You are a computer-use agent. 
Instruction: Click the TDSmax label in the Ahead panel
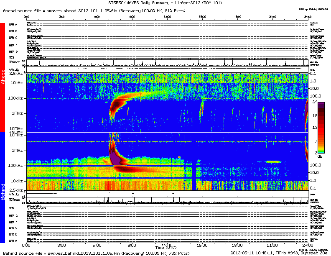click(x=14, y=63)
